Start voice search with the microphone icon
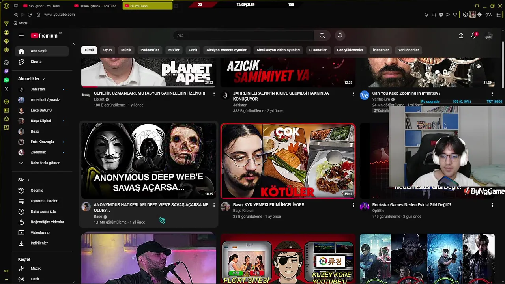The image size is (505, 284). pos(340,35)
